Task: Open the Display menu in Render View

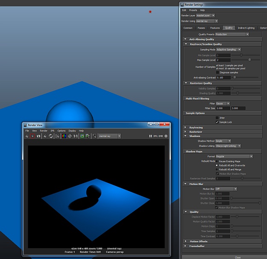Action: pyautogui.click(x=72, y=131)
